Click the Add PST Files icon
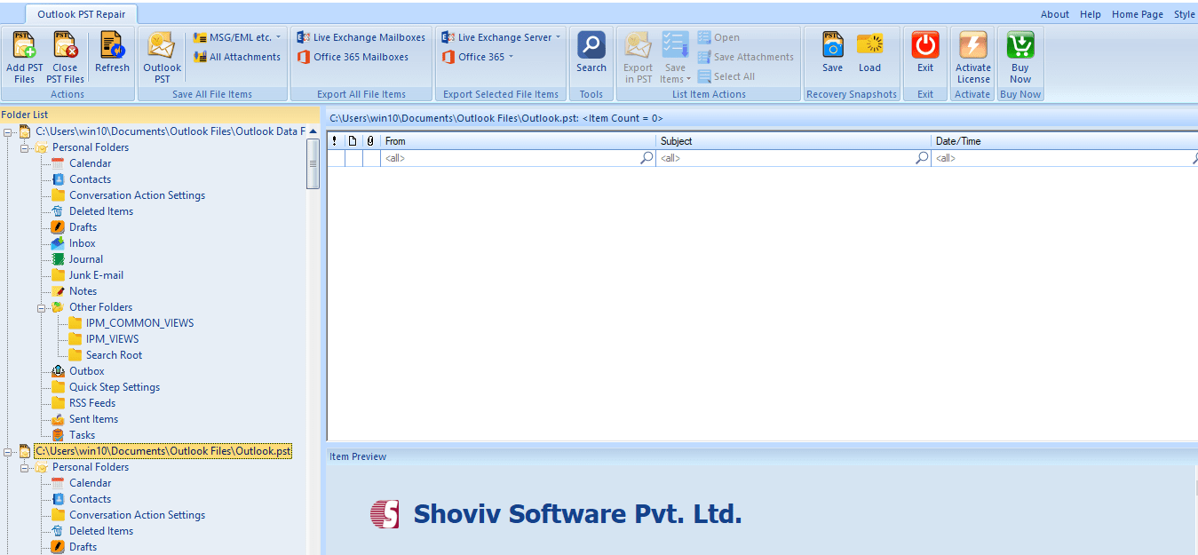The height and width of the screenshot is (555, 1198). (24, 44)
